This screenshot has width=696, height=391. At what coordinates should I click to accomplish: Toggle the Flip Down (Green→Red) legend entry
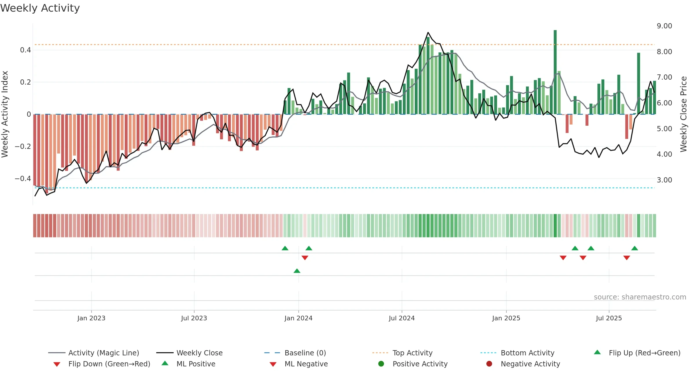point(102,364)
